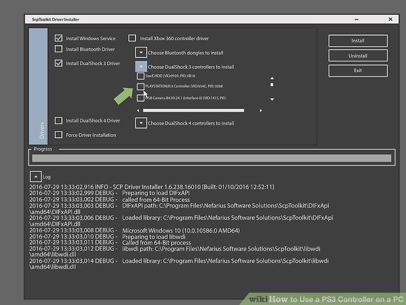Click the Exit button
The height and width of the screenshot is (305, 406).
358,70
